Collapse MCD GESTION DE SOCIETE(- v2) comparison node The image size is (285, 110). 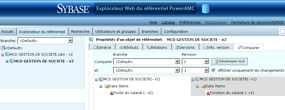coord(96,80)
